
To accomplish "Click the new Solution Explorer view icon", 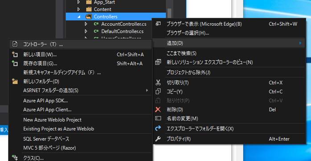I will click(158, 62).
